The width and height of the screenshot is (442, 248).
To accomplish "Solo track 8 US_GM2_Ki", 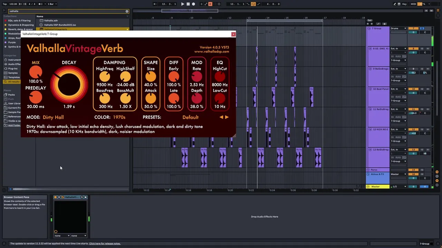I will tap(422, 49).
